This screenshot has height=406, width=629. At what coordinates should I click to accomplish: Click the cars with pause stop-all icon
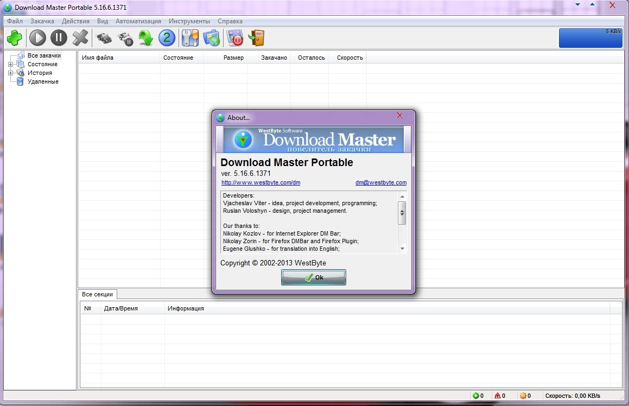click(125, 39)
